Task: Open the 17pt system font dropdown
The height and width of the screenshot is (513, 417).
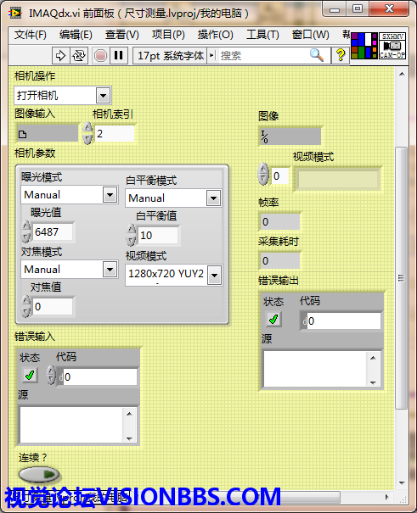Action: pos(170,56)
